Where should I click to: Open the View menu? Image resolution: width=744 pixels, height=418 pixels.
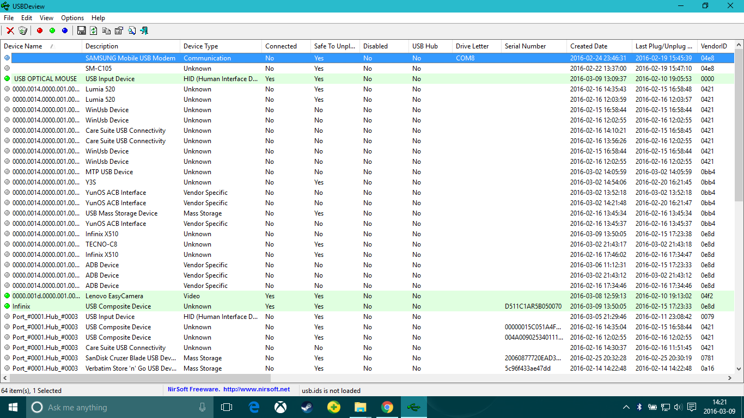[46, 18]
